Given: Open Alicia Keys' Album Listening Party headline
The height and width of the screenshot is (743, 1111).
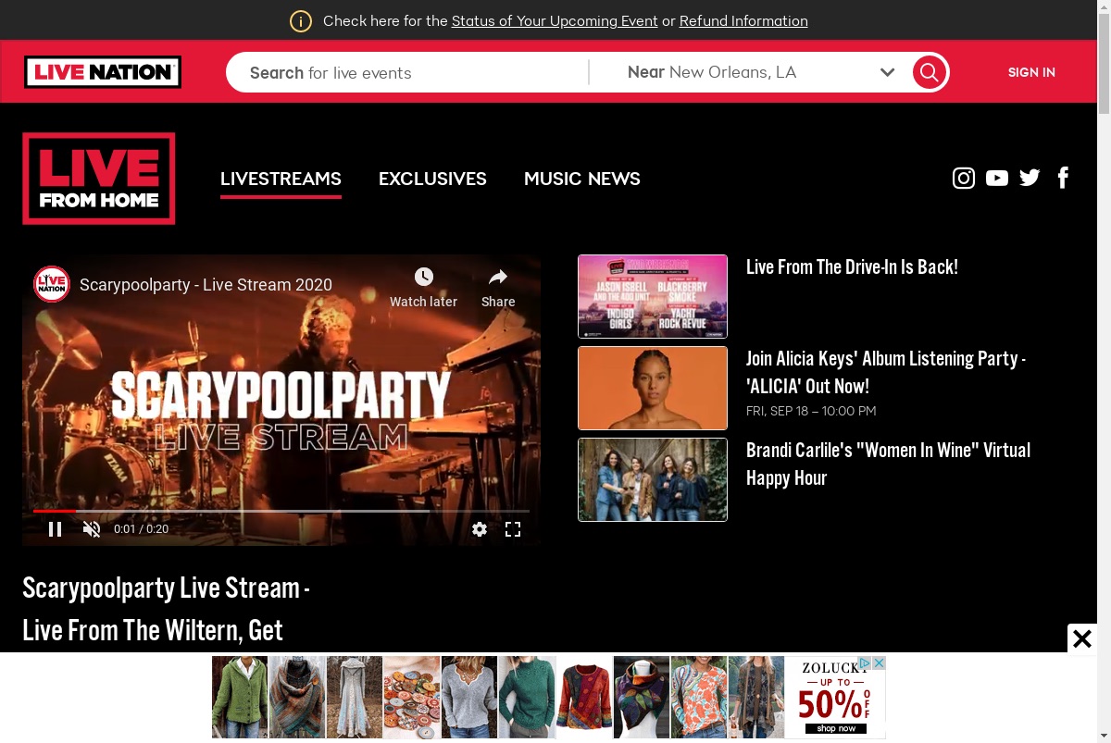Looking at the screenshot, I should pos(886,372).
